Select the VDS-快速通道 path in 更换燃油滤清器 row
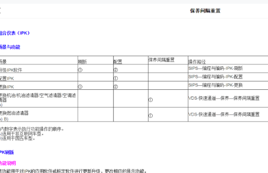This screenshot has height=173, width=268. tap(224, 114)
